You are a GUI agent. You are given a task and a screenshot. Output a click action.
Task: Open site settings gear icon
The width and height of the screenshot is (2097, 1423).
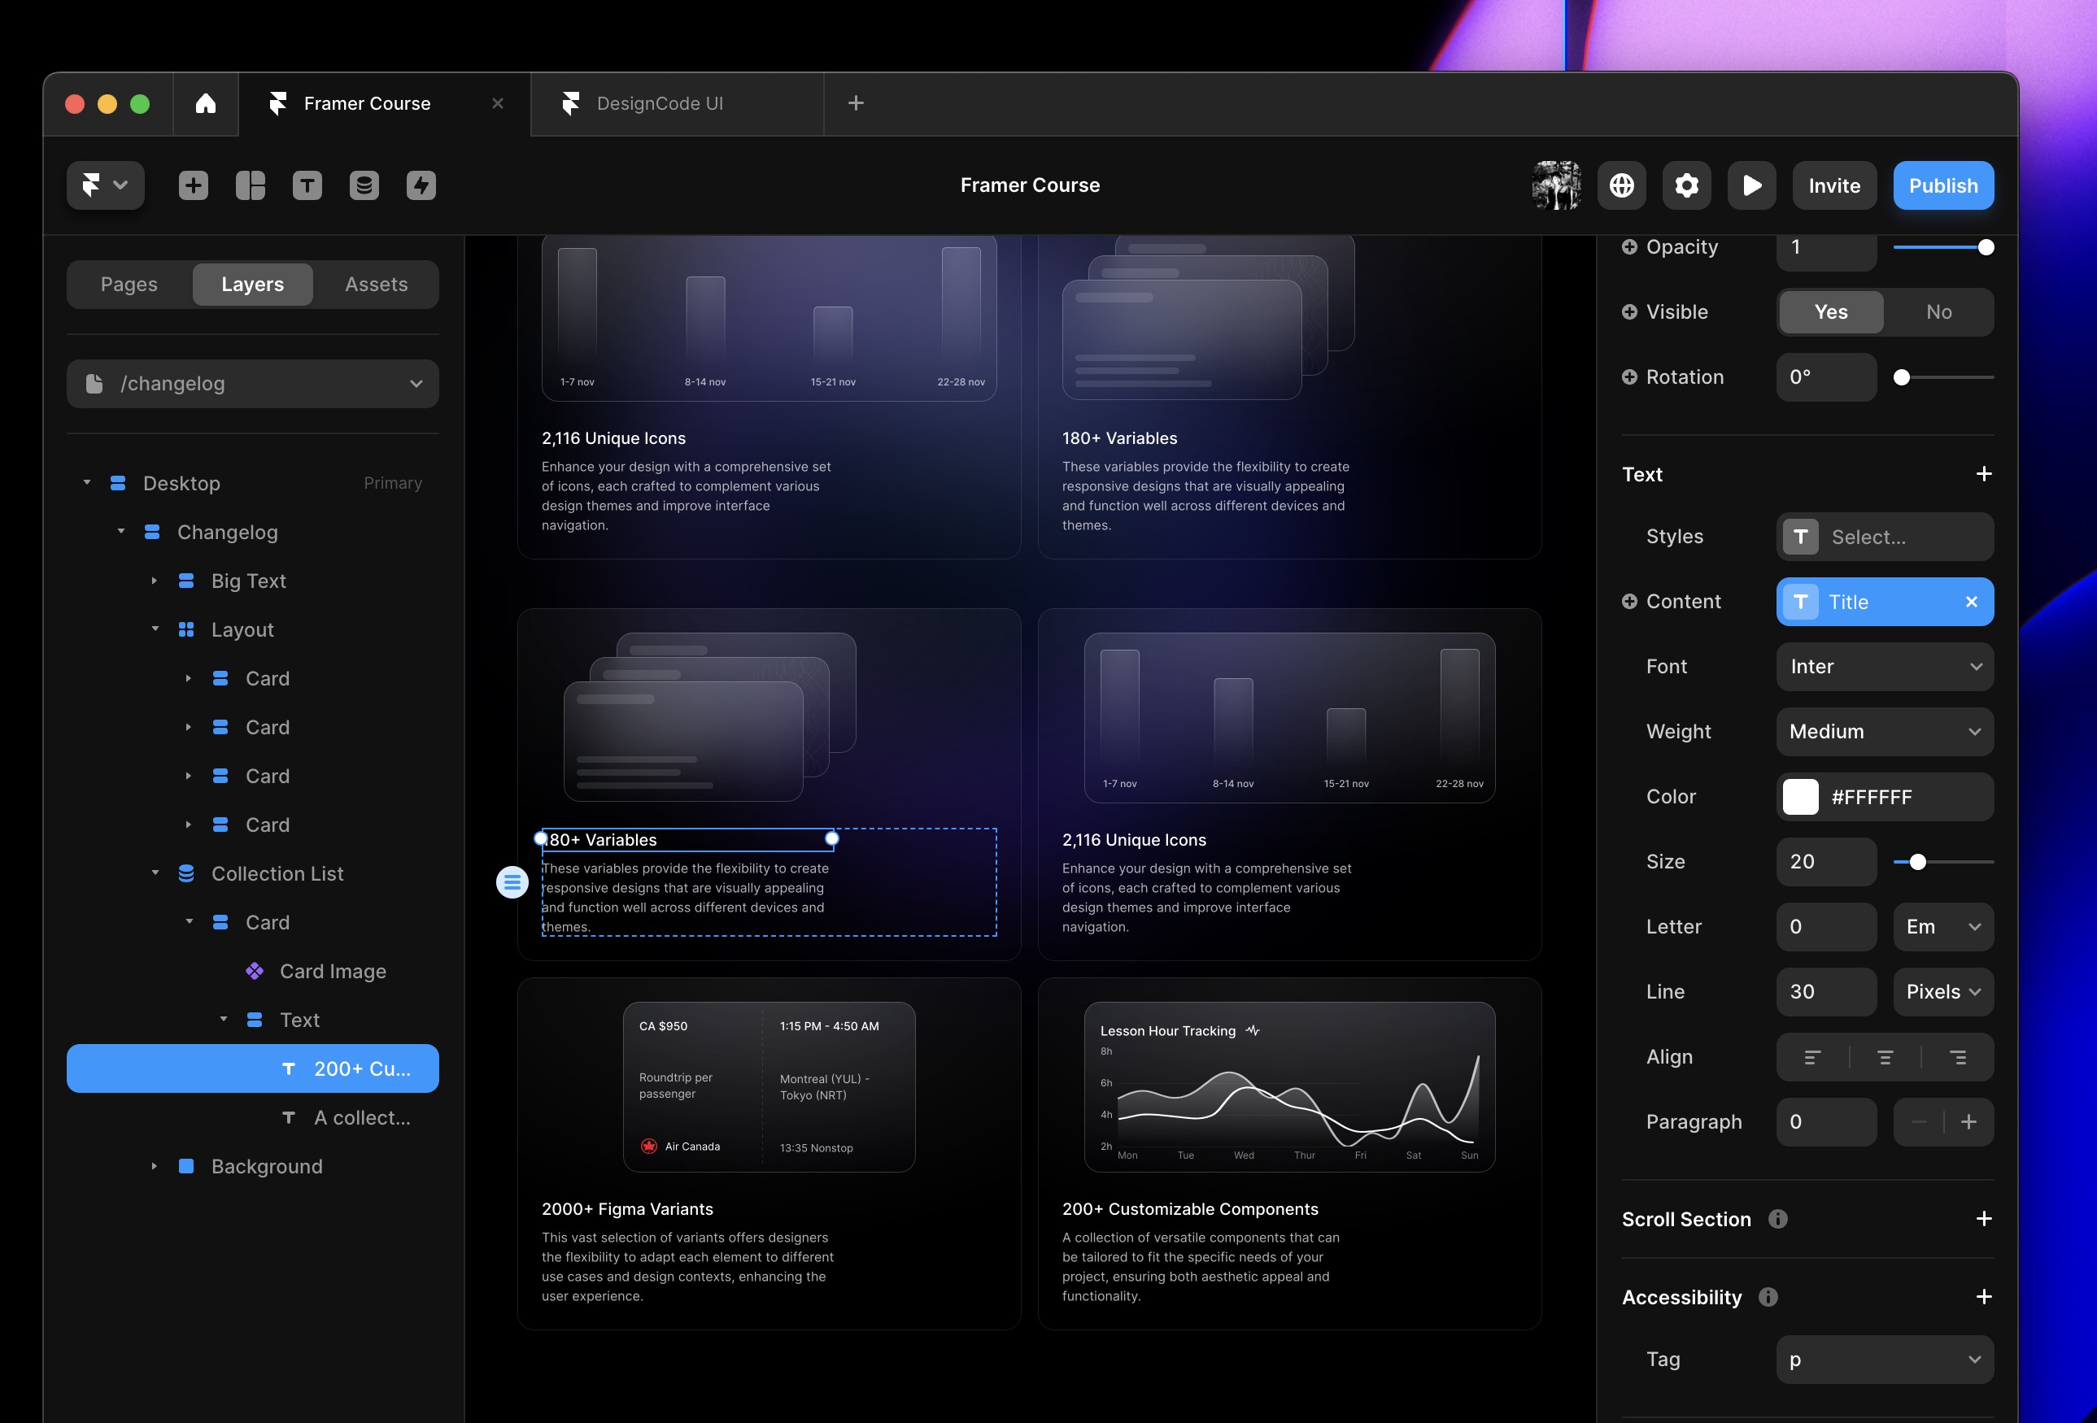1685,185
